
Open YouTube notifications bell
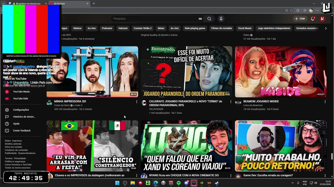(313, 18)
